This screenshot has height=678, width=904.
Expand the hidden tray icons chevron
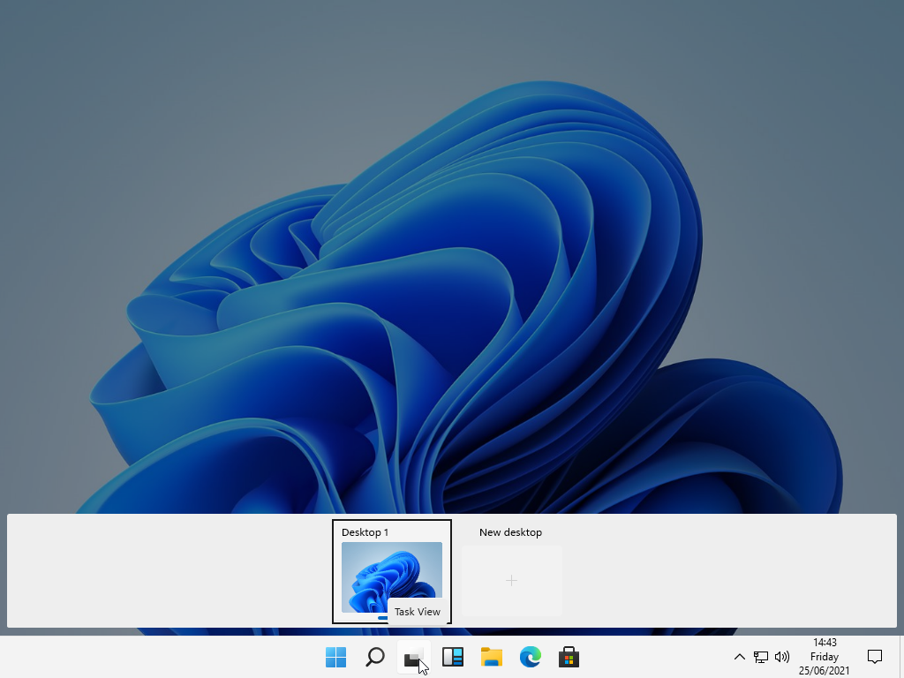[740, 657]
